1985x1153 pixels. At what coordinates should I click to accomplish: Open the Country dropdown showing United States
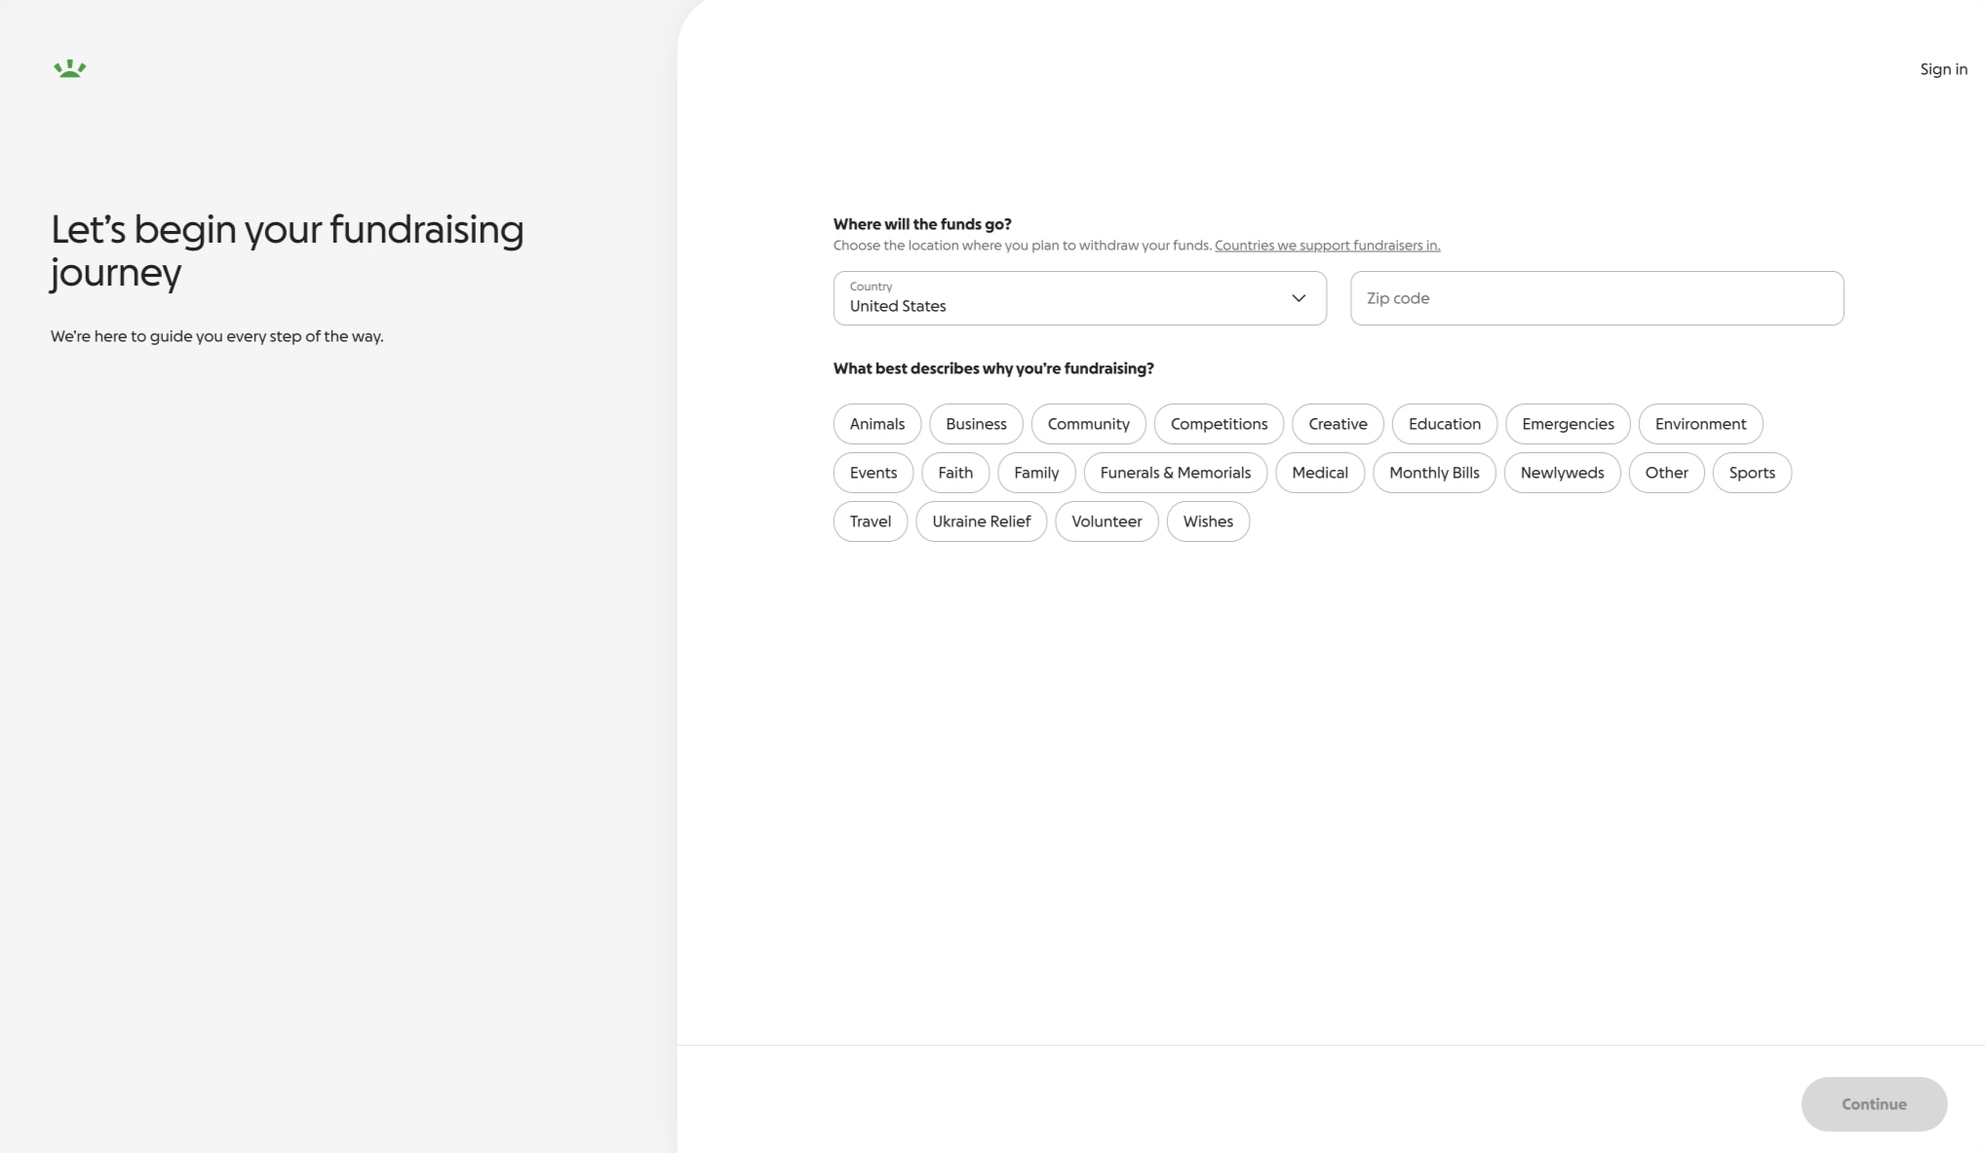pyautogui.click(x=1079, y=298)
